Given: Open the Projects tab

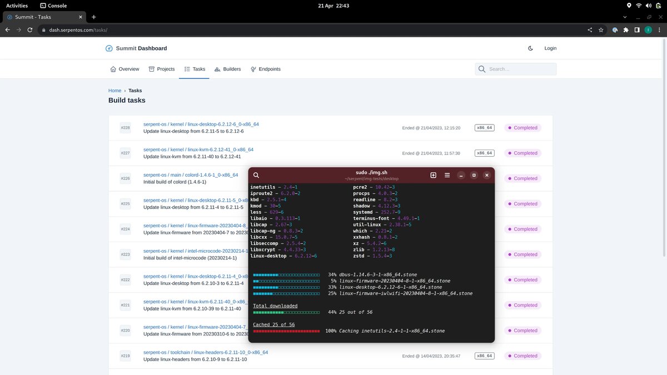Looking at the screenshot, I should [x=162, y=69].
